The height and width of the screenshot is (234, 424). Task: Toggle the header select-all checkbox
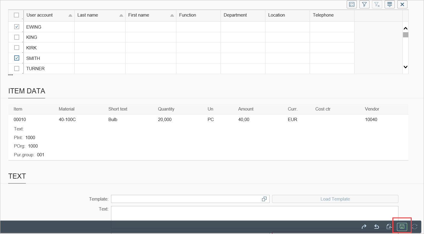pos(17,15)
